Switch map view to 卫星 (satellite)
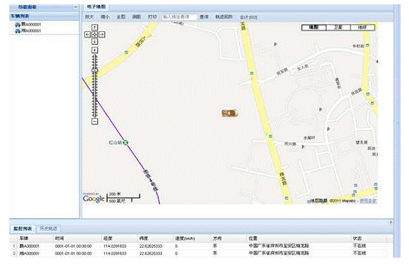 tap(338, 28)
